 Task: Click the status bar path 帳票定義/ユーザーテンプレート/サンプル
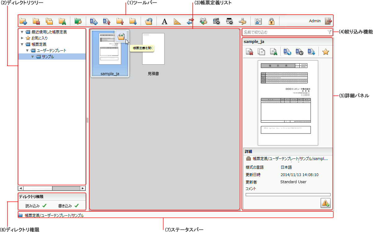(x=54, y=215)
